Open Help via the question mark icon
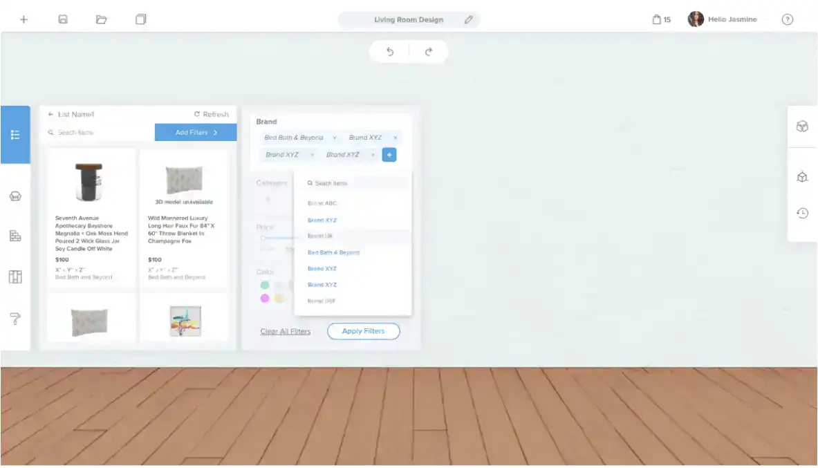 pyautogui.click(x=787, y=19)
